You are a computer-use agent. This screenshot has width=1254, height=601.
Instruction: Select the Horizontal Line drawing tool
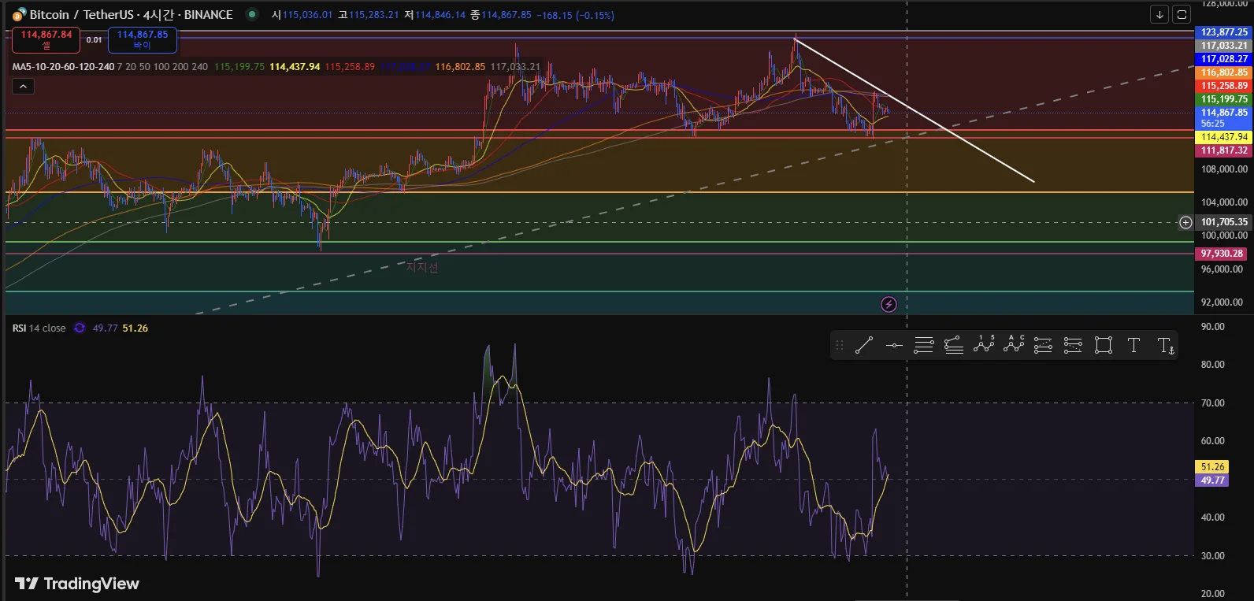894,345
